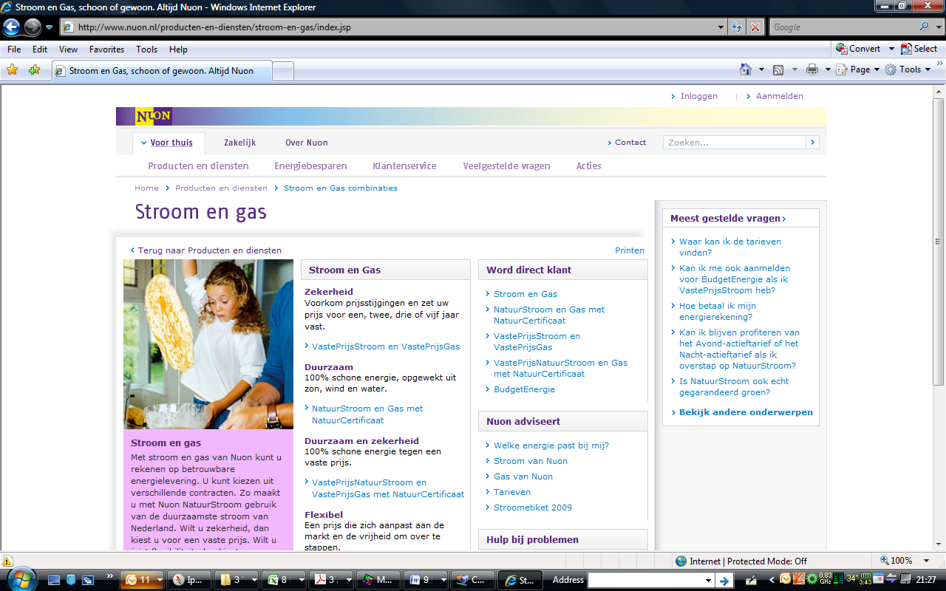Open the BudgetEnergie link
The width and height of the screenshot is (946, 591).
point(524,389)
